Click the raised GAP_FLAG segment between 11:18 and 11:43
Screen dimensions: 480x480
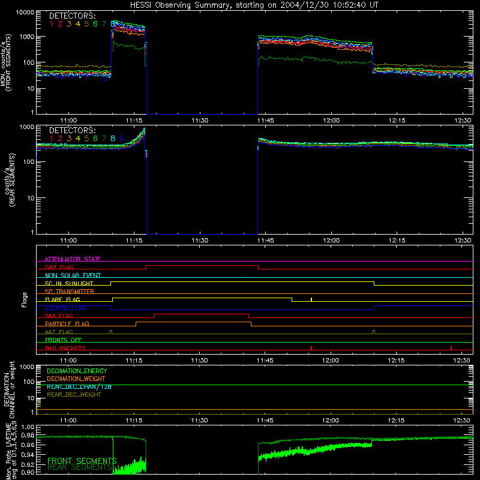tap(202, 266)
